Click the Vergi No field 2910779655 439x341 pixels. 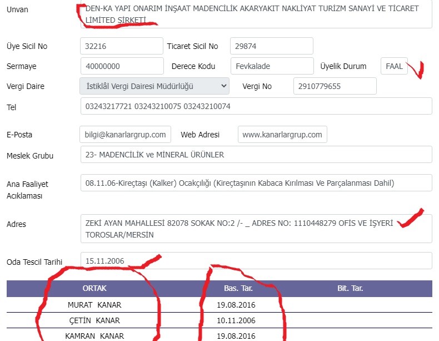pos(335,86)
